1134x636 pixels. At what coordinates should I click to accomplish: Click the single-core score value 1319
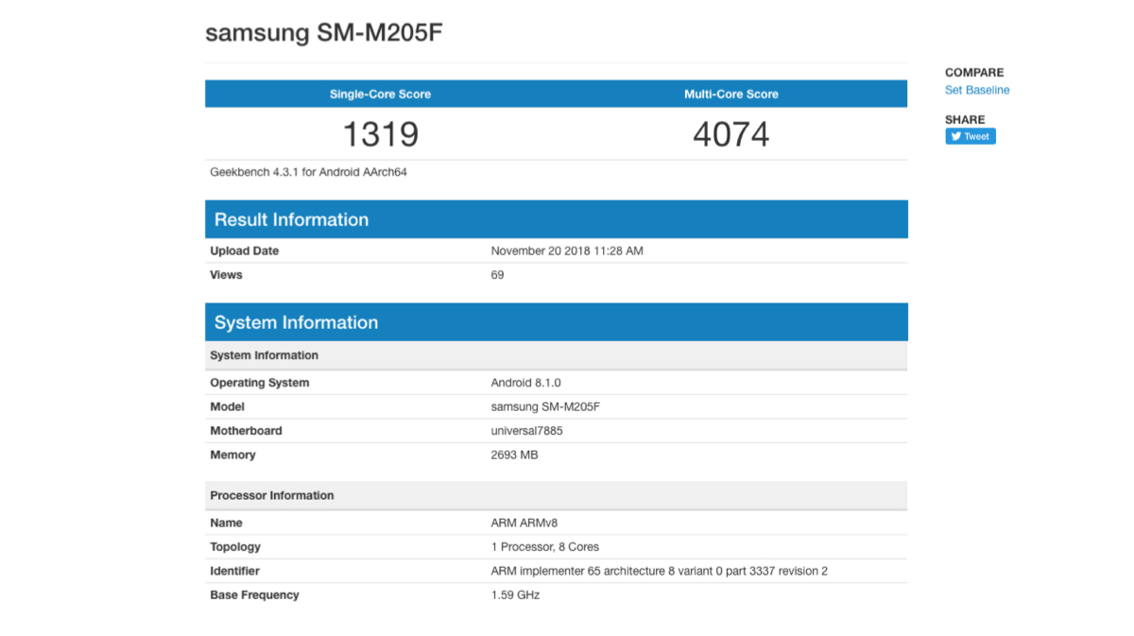coord(380,134)
